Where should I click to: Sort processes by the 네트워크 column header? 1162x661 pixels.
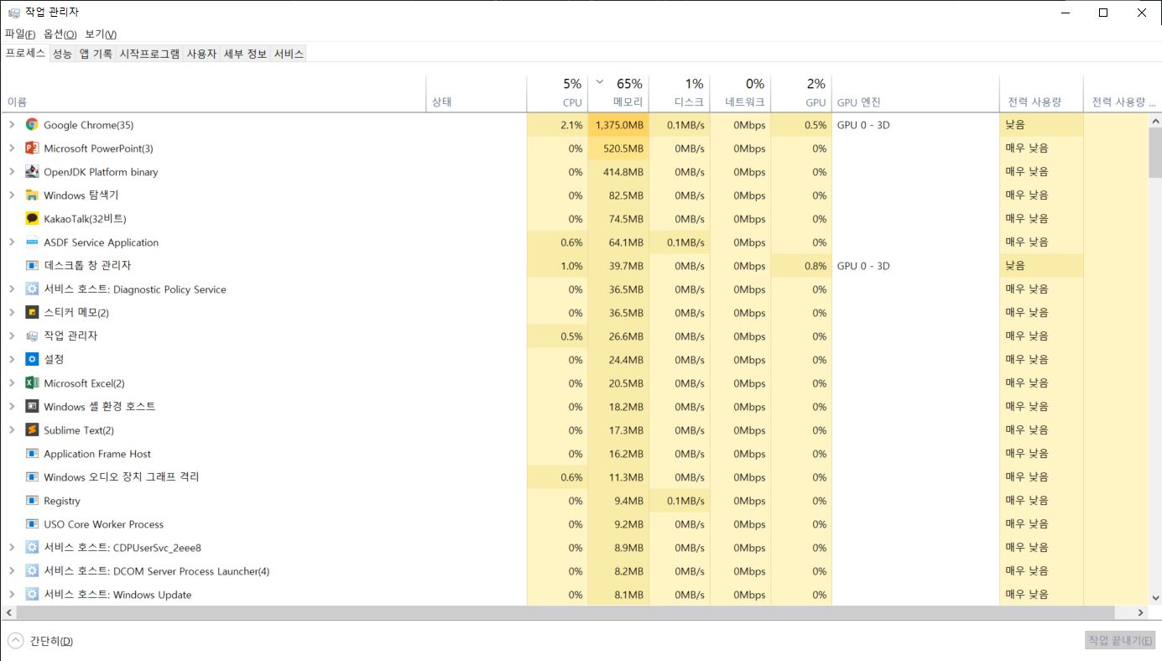click(740, 93)
